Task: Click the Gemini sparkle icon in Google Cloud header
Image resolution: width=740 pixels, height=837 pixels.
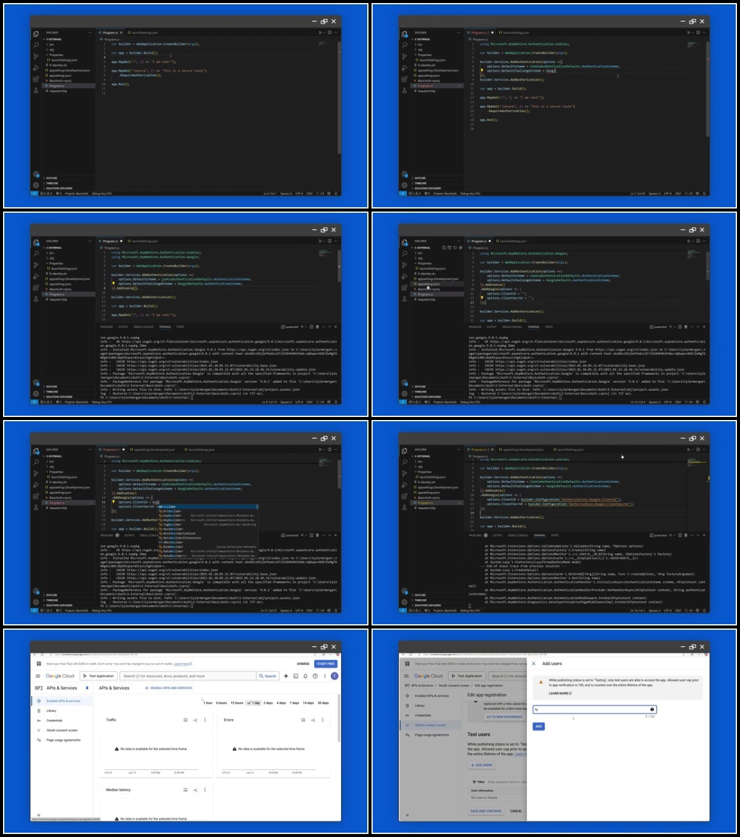Action: point(286,676)
